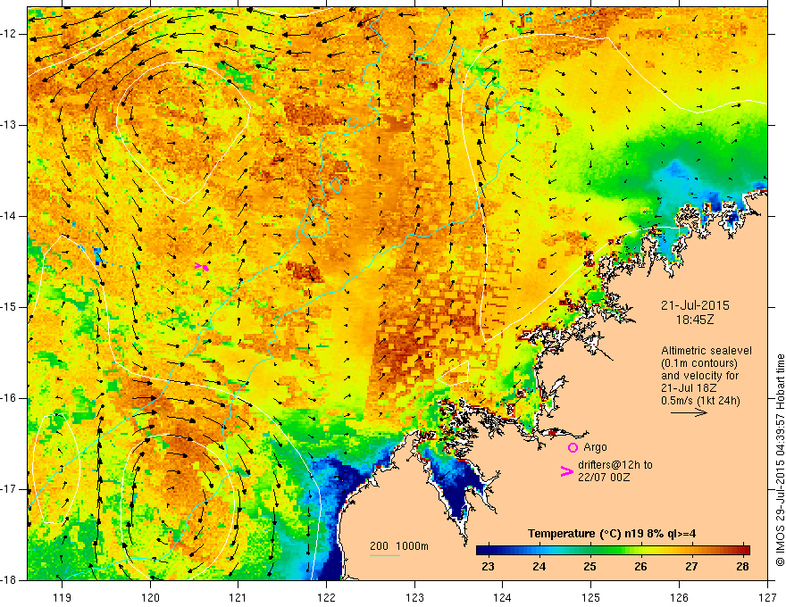Click latitude axis label '-17'
The image size is (786, 607).
point(10,489)
